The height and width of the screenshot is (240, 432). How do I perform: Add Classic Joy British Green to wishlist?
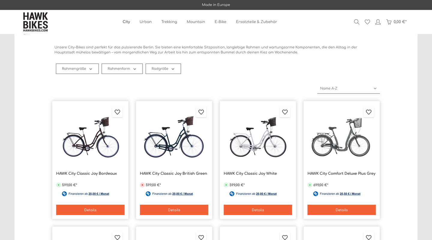[x=201, y=112]
